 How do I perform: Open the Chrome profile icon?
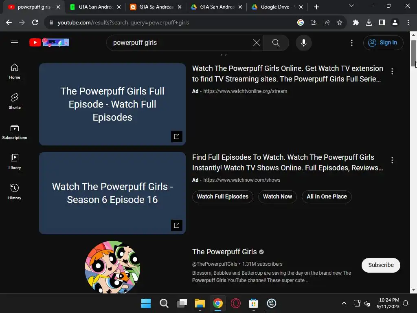pyautogui.click(x=395, y=23)
